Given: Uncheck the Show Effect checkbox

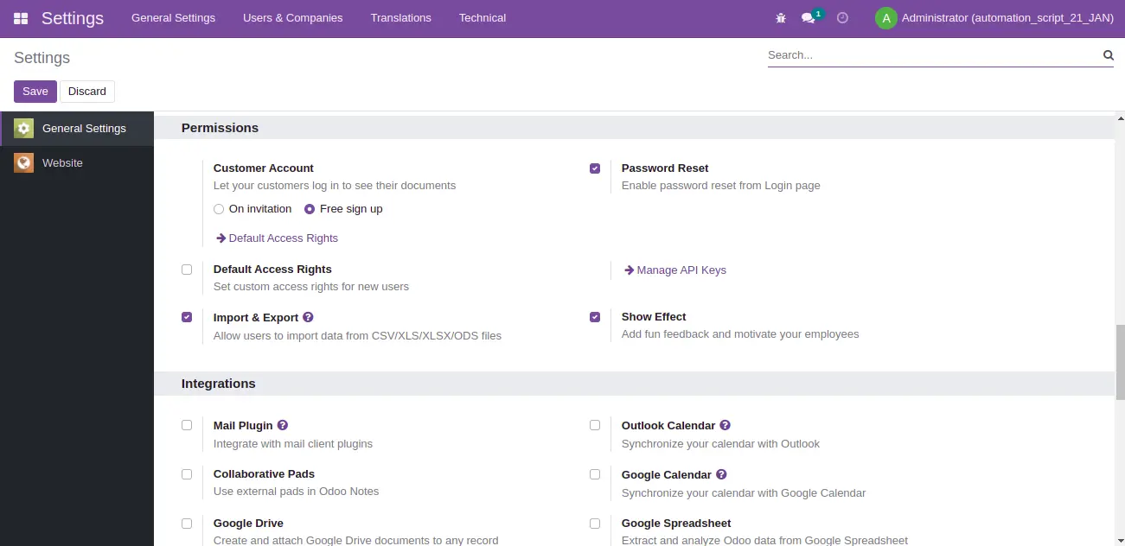Looking at the screenshot, I should [x=595, y=317].
